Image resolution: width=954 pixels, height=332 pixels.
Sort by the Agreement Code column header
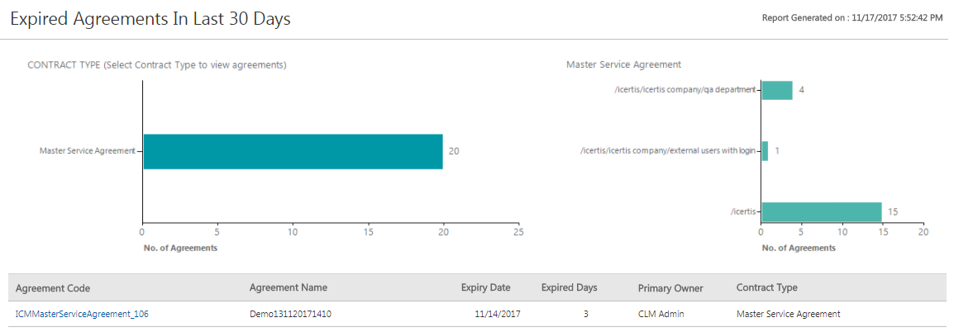pyautogui.click(x=53, y=288)
